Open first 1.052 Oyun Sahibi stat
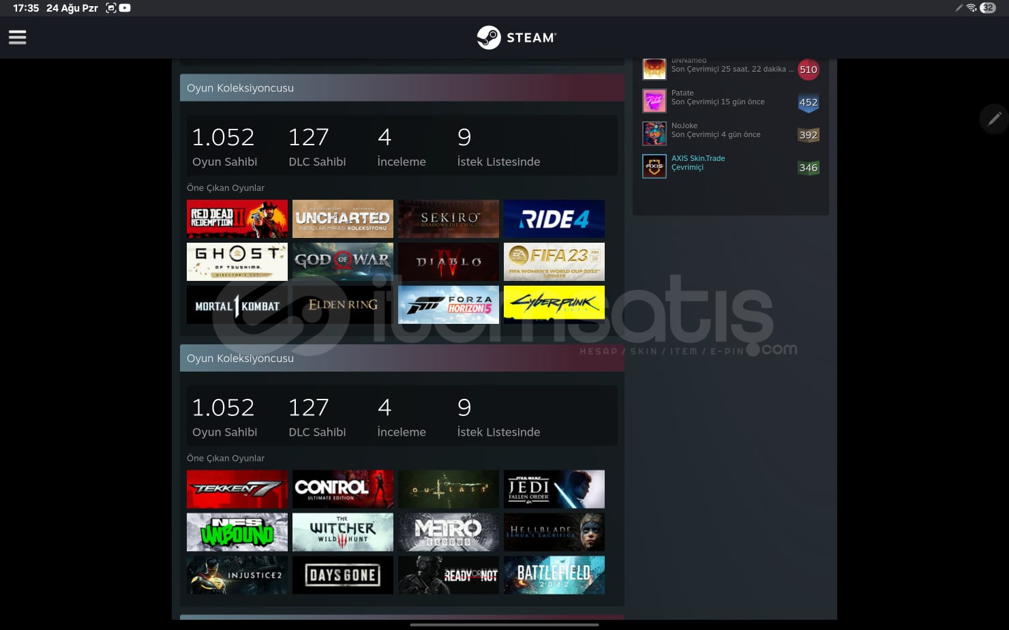The width and height of the screenshot is (1009, 630). tap(224, 147)
